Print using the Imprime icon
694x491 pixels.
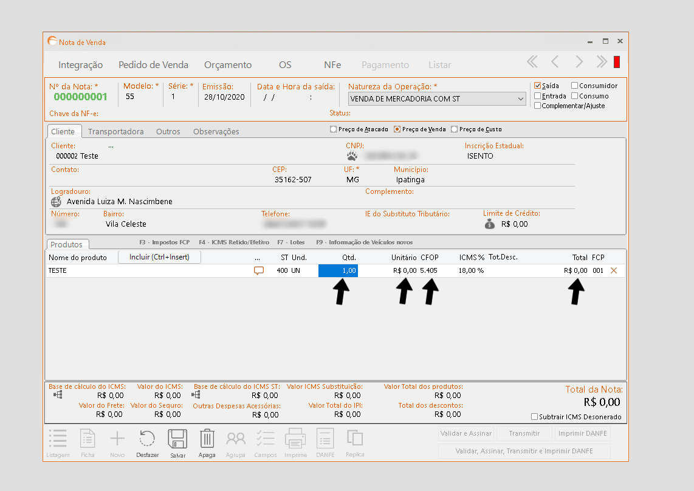[295, 438]
